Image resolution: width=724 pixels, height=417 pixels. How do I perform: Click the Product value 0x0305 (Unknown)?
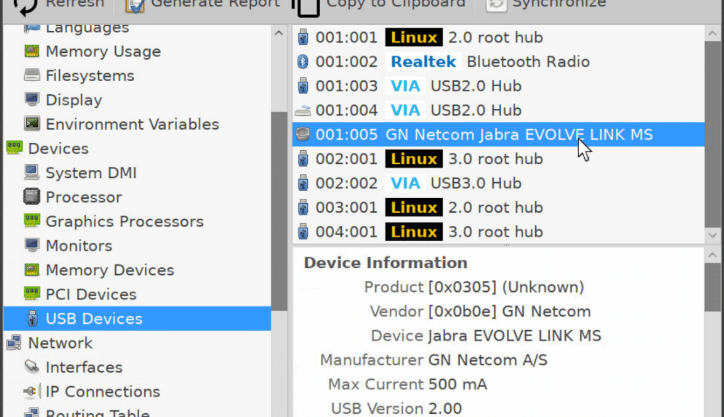506,287
